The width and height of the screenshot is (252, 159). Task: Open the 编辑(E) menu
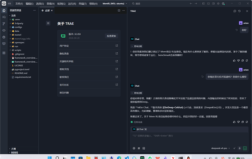[30, 4]
